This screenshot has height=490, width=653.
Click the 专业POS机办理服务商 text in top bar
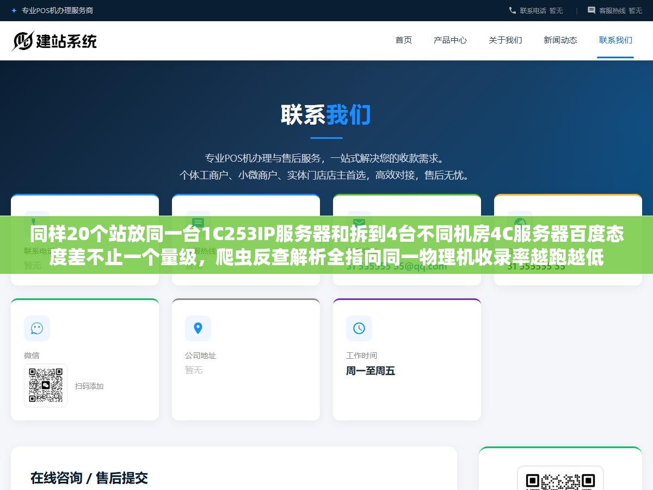[x=57, y=10]
